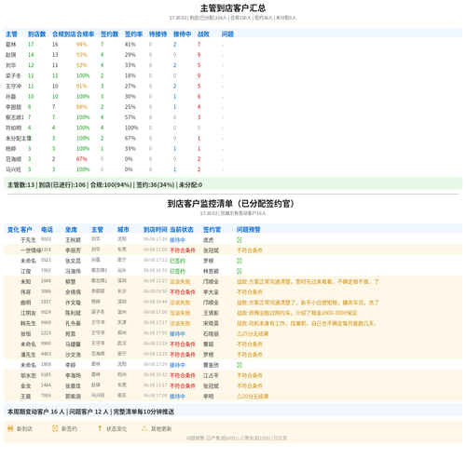Click customer name 江明友
Image resolution: width=466 pixels, height=459 pixels.
pyautogui.click(x=28, y=313)
